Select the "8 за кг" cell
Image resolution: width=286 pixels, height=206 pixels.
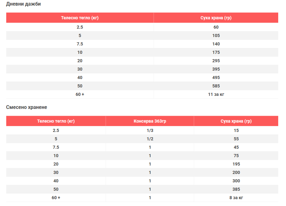coord(236,198)
